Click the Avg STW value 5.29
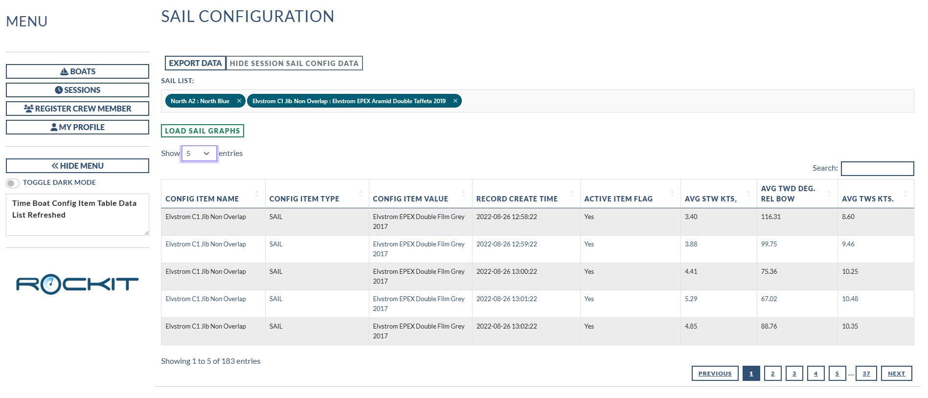The height and width of the screenshot is (398, 928). [691, 299]
